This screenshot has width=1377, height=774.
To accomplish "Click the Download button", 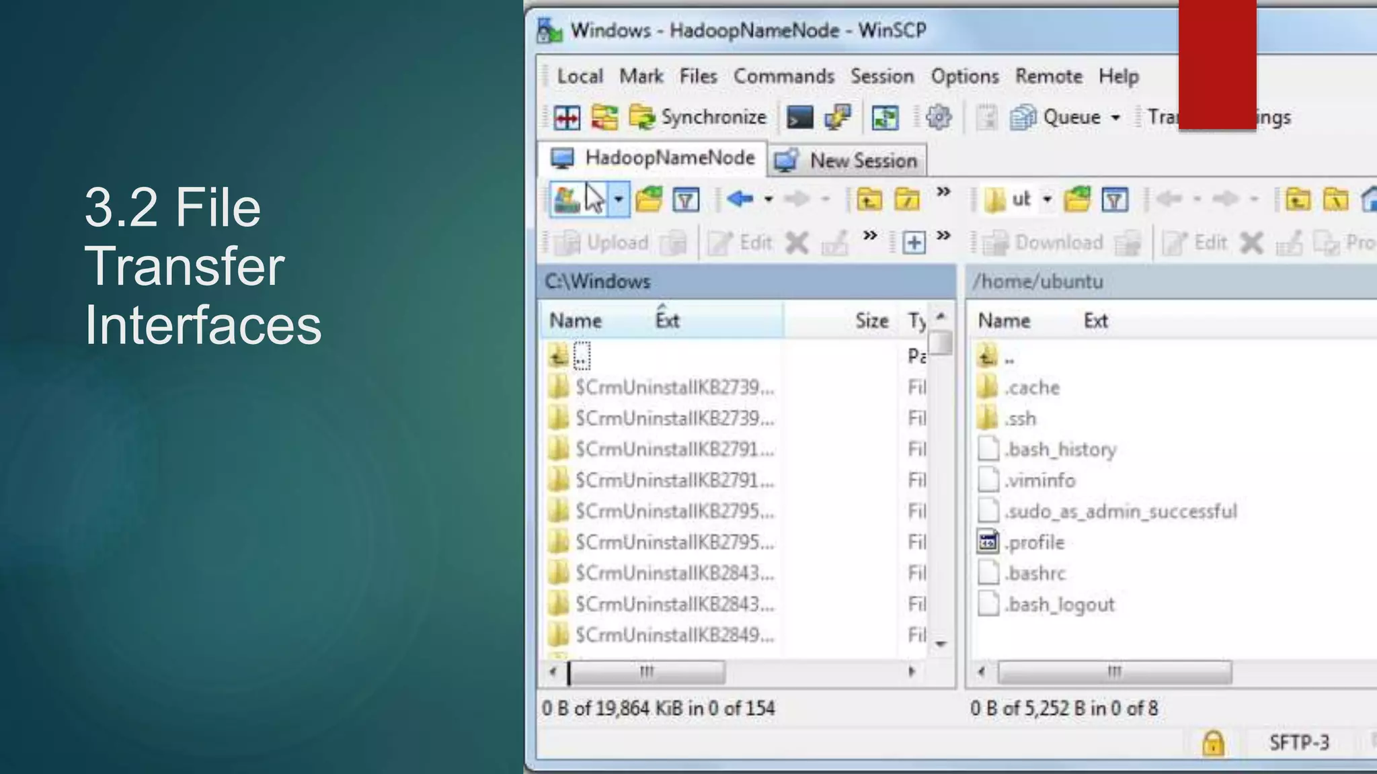I will [1044, 242].
